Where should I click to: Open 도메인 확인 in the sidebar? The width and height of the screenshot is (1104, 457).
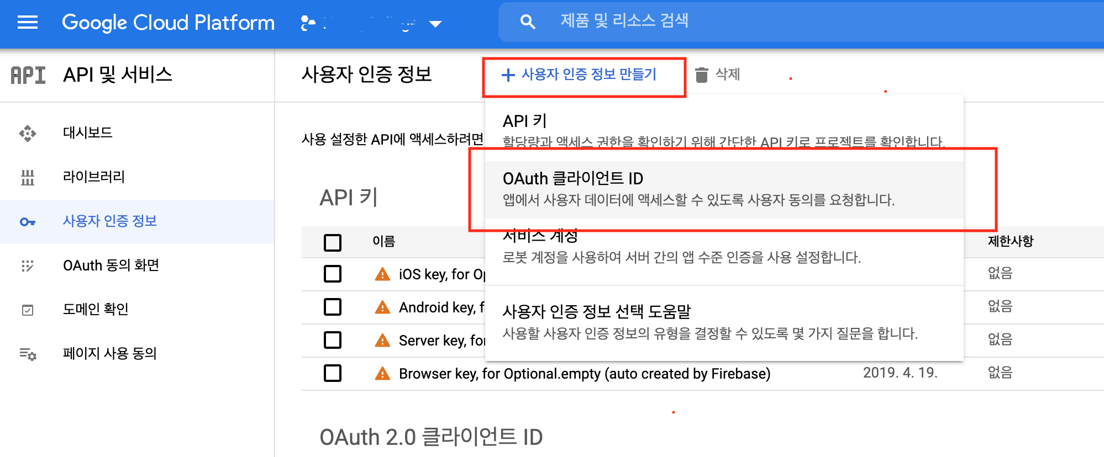click(x=96, y=309)
